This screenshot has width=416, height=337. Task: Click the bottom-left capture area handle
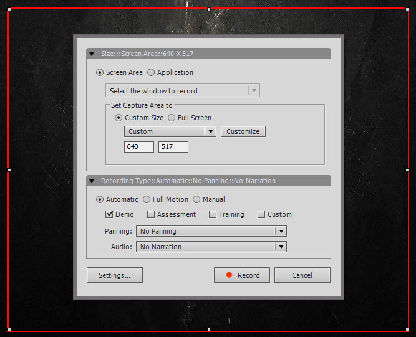[9, 330]
